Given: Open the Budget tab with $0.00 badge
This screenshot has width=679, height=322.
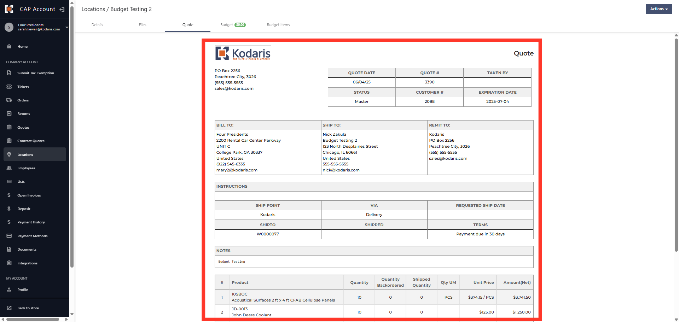Looking at the screenshot, I should pos(233,25).
